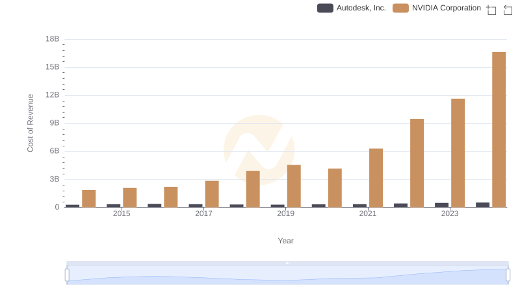Click the middle of the range slider preview
520x300 pixels.
click(x=287, y=276)
